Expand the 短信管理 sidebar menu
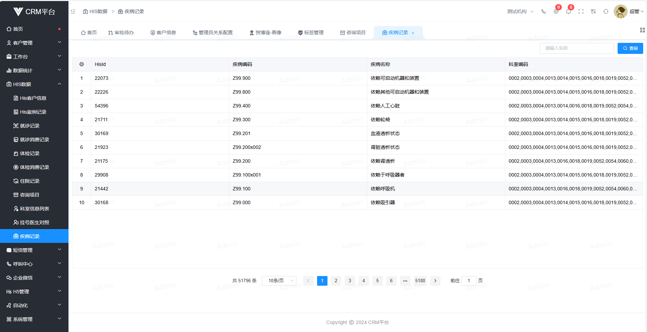 pyautogui.click(x=34, y=250)
